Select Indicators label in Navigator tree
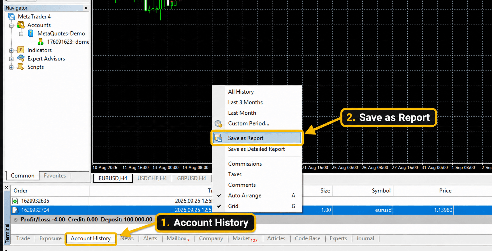The image size is (492, 251). pos(40,50)
